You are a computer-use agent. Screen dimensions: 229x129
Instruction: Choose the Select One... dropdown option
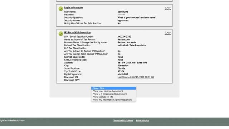pyautogui.click(x=114, y=88)
